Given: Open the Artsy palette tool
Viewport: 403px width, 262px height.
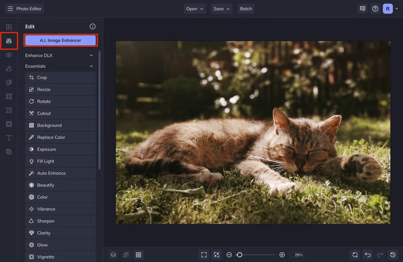Looking at the screenshot, I should tap(9, 82).
